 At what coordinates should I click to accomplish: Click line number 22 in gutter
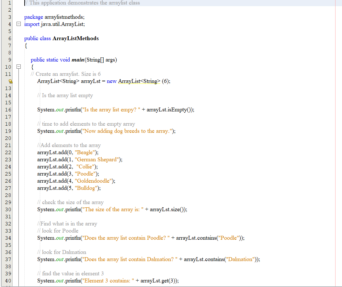[x=8, y=153]
